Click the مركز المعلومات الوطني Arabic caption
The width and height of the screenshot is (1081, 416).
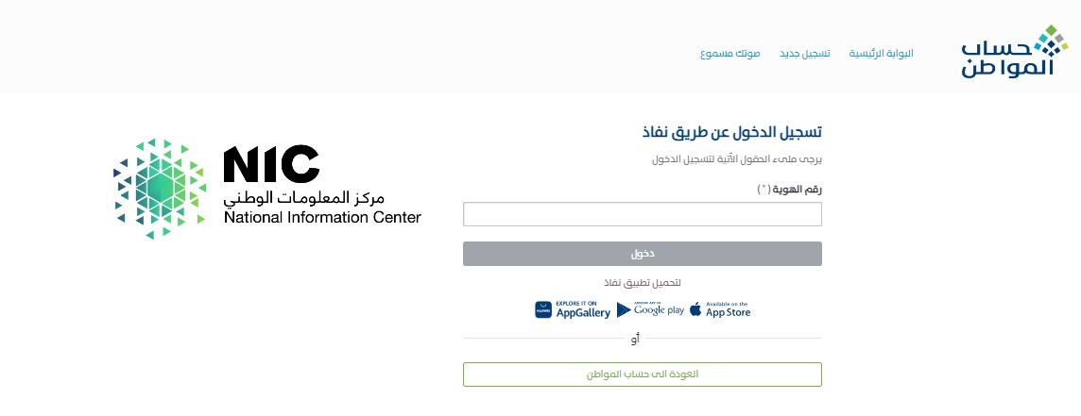point(304,197)
